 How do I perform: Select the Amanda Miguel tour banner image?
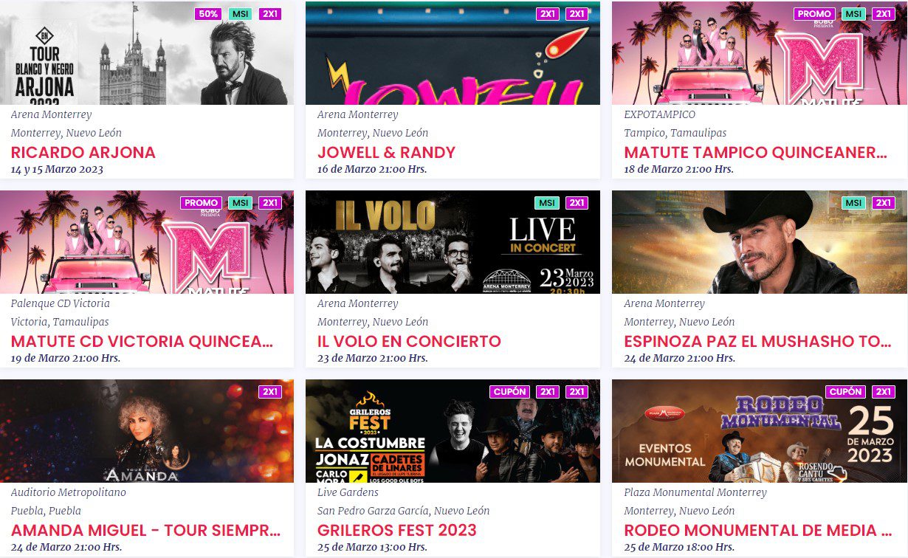[x=147, y=431]
